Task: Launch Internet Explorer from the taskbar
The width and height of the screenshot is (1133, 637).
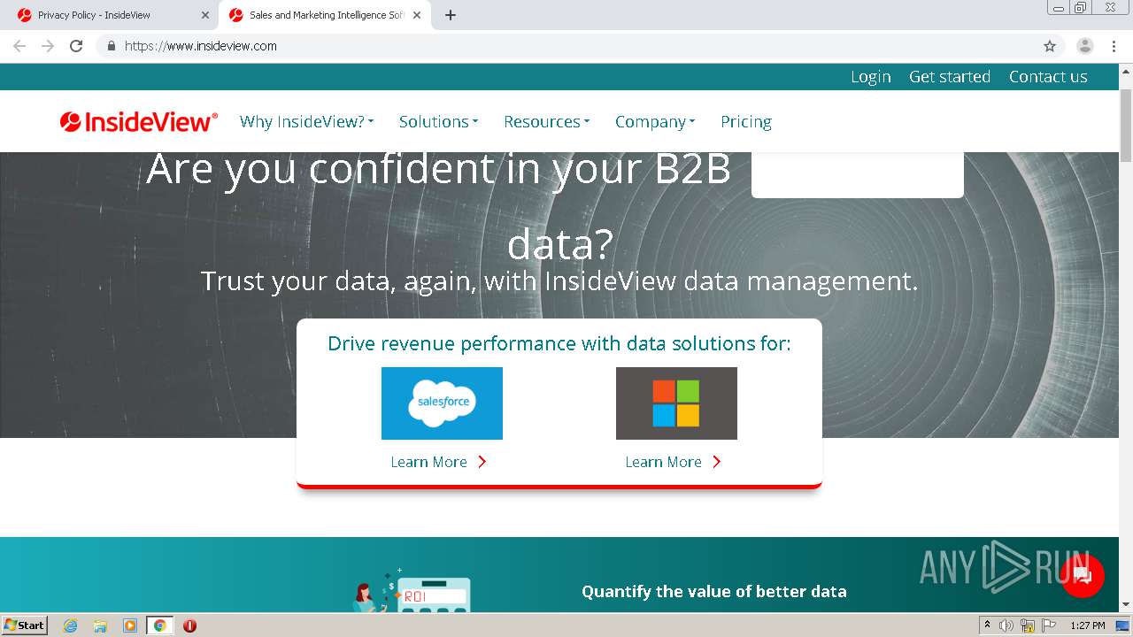Action: [x=70, y=625]
